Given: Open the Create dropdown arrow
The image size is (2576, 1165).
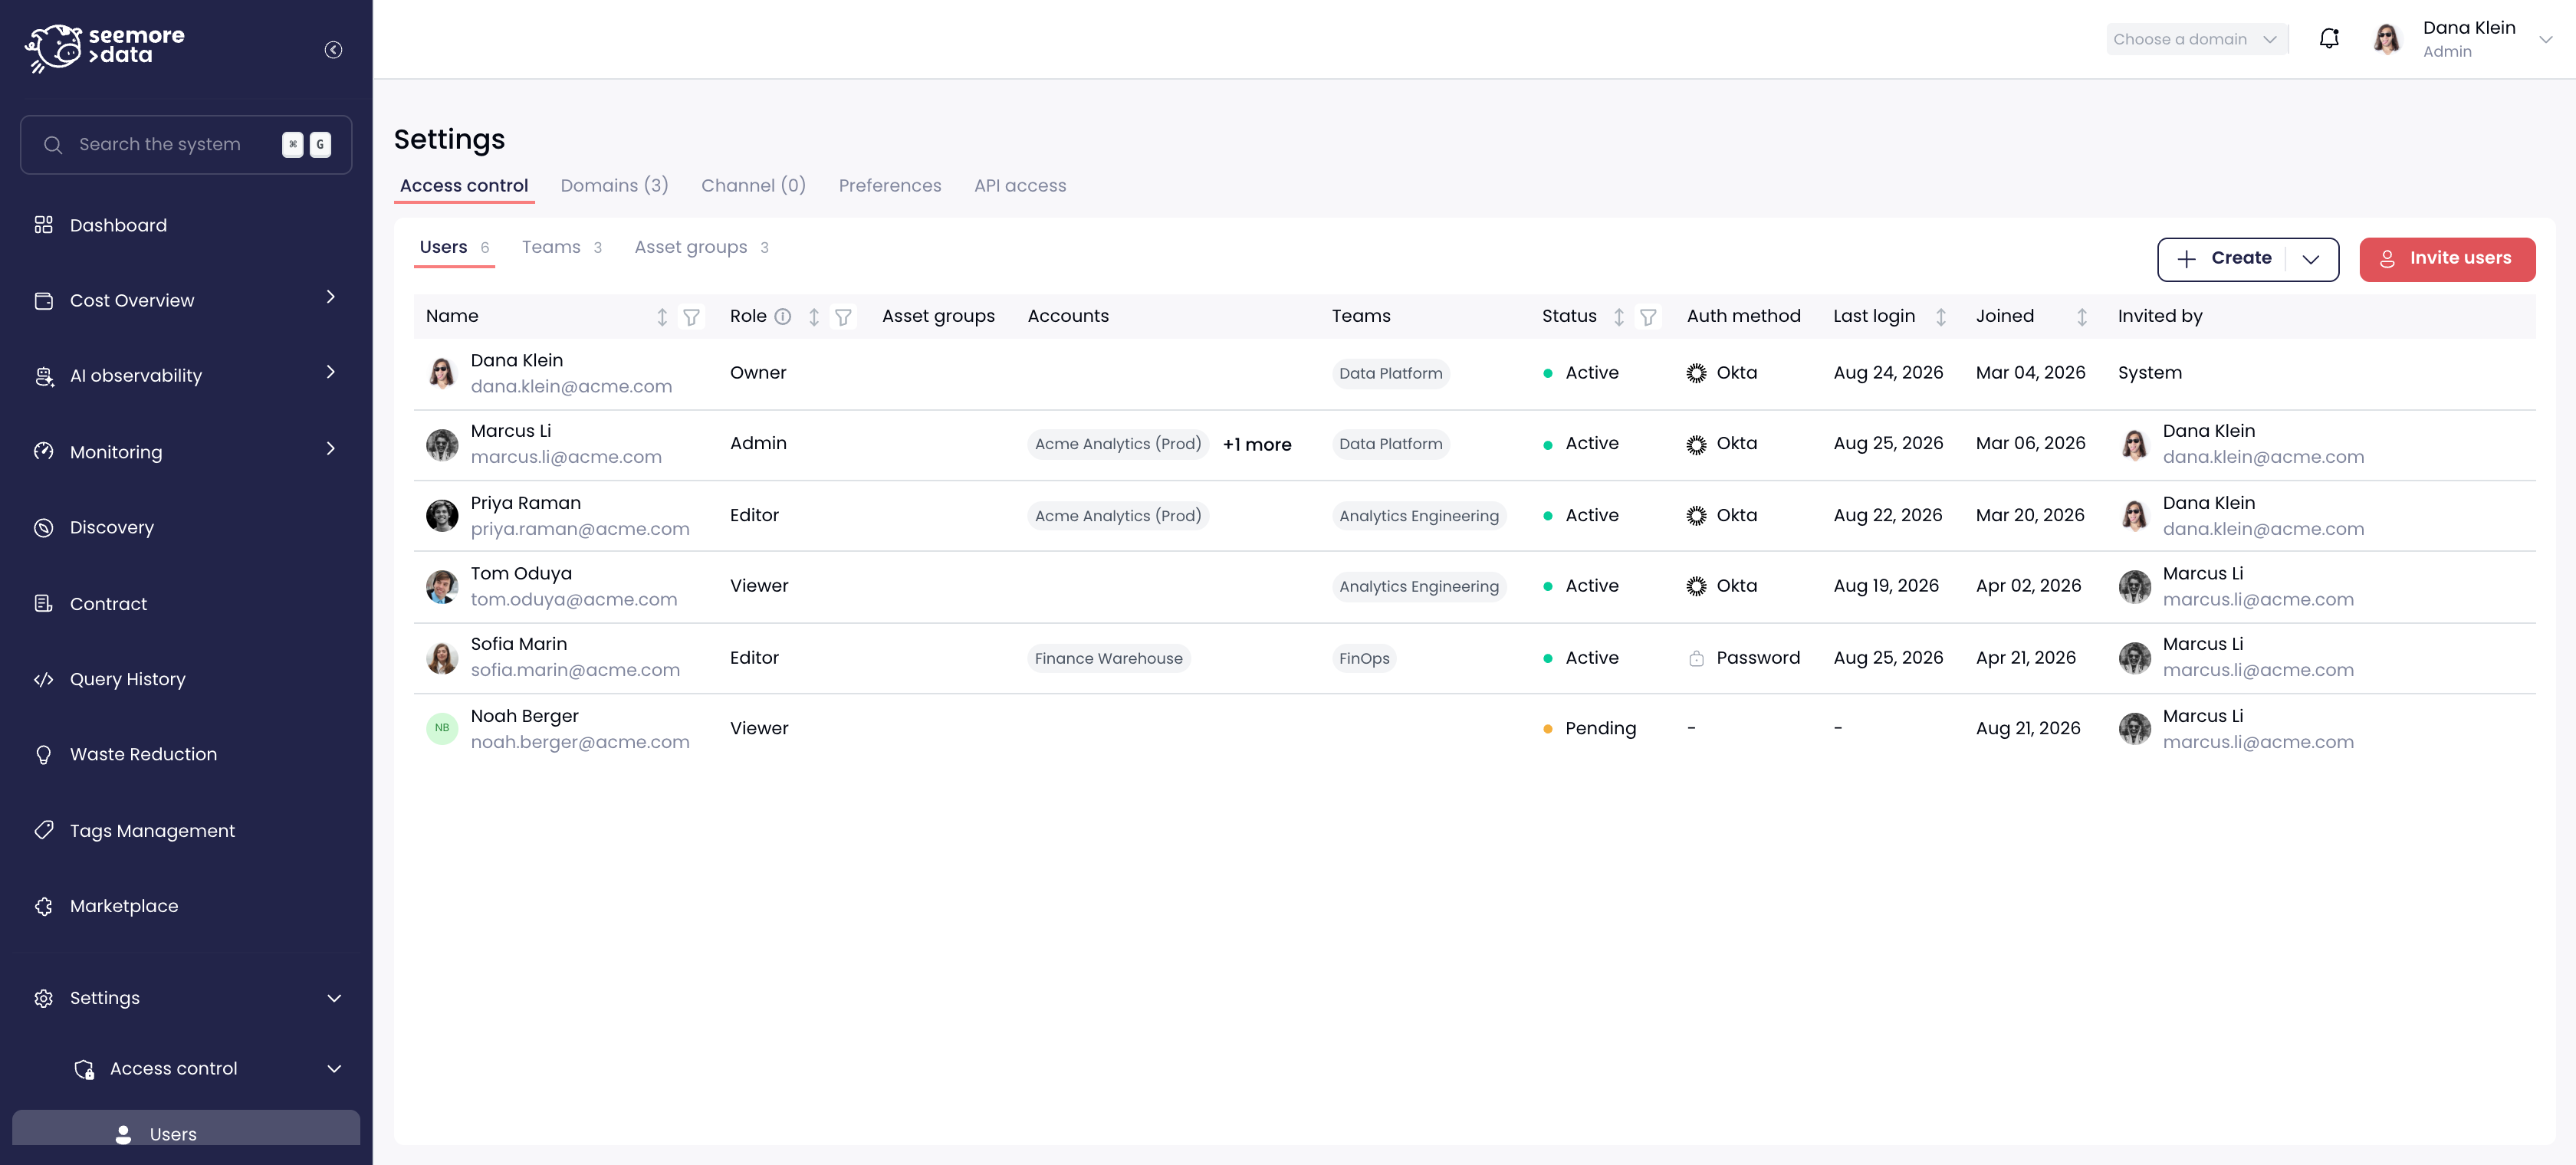Looking at the screenshot, I should pos(2310,259).
